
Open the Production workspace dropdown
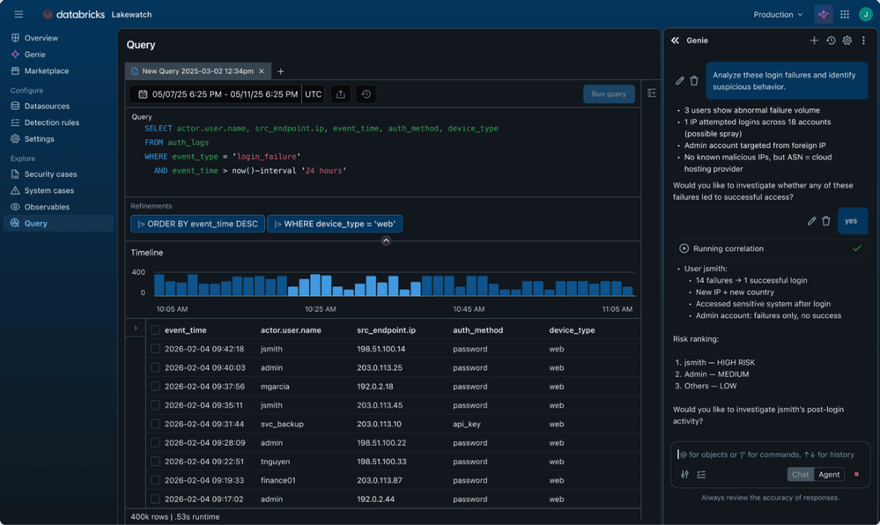(x=778, y=14)
